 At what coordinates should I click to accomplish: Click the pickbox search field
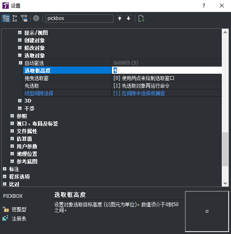[x=79, y=18]
